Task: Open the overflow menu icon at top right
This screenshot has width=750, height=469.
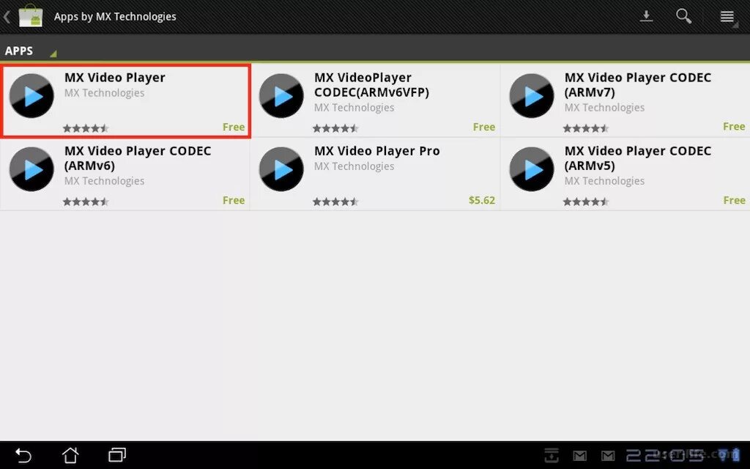Action: coord(727,17)
